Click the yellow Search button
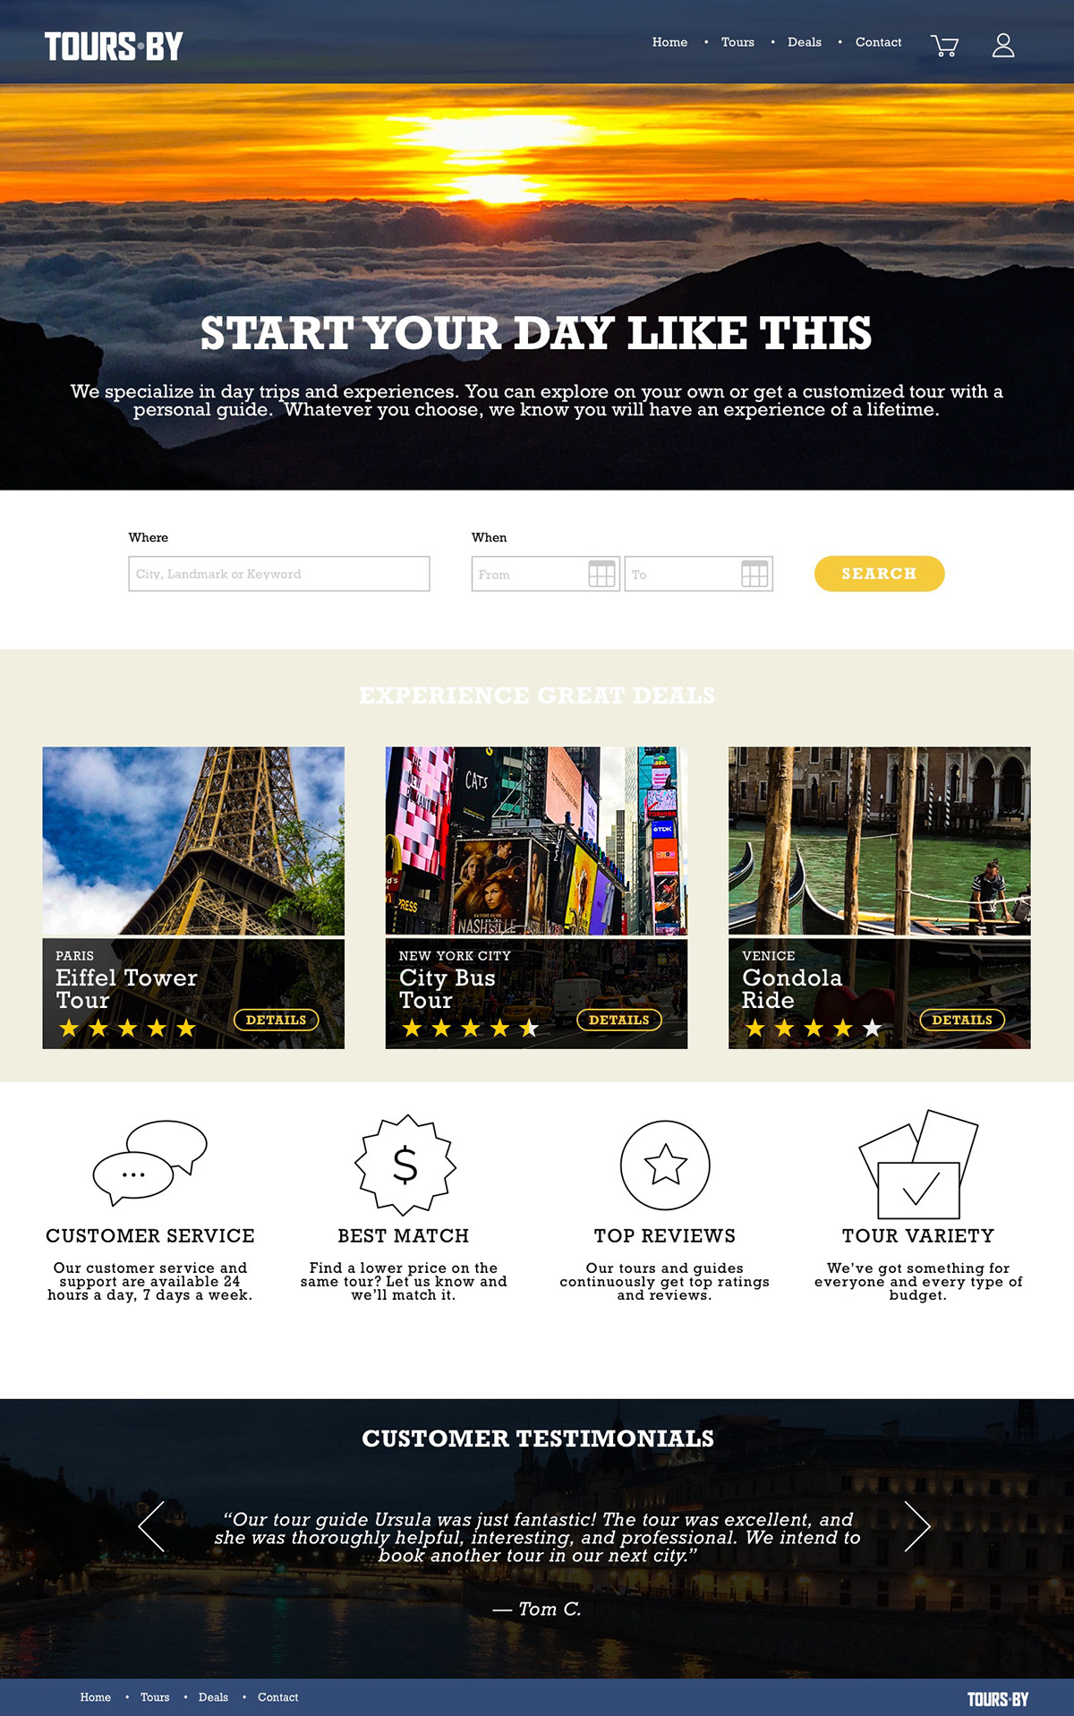The width and height of the screenshot is (1074, 1716). coord(879,574)
